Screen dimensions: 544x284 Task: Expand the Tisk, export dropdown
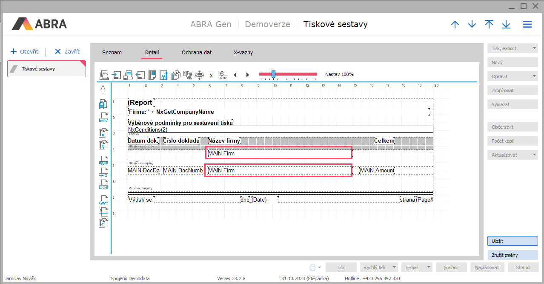(x=535, y=48)
